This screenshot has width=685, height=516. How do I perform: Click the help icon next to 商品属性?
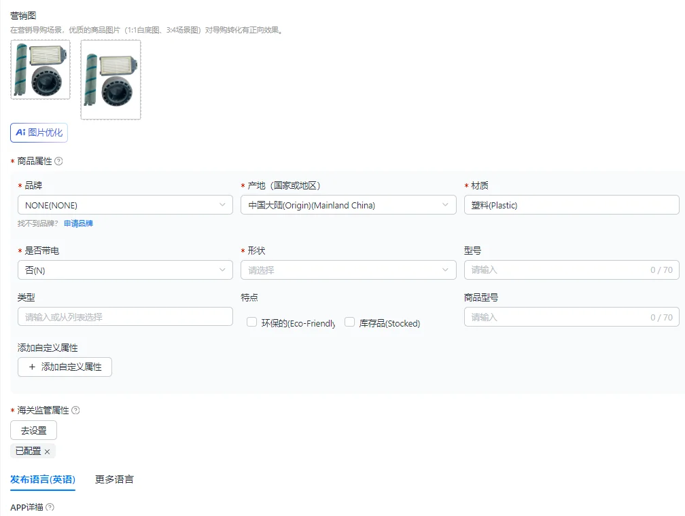[x=58, y=161]
